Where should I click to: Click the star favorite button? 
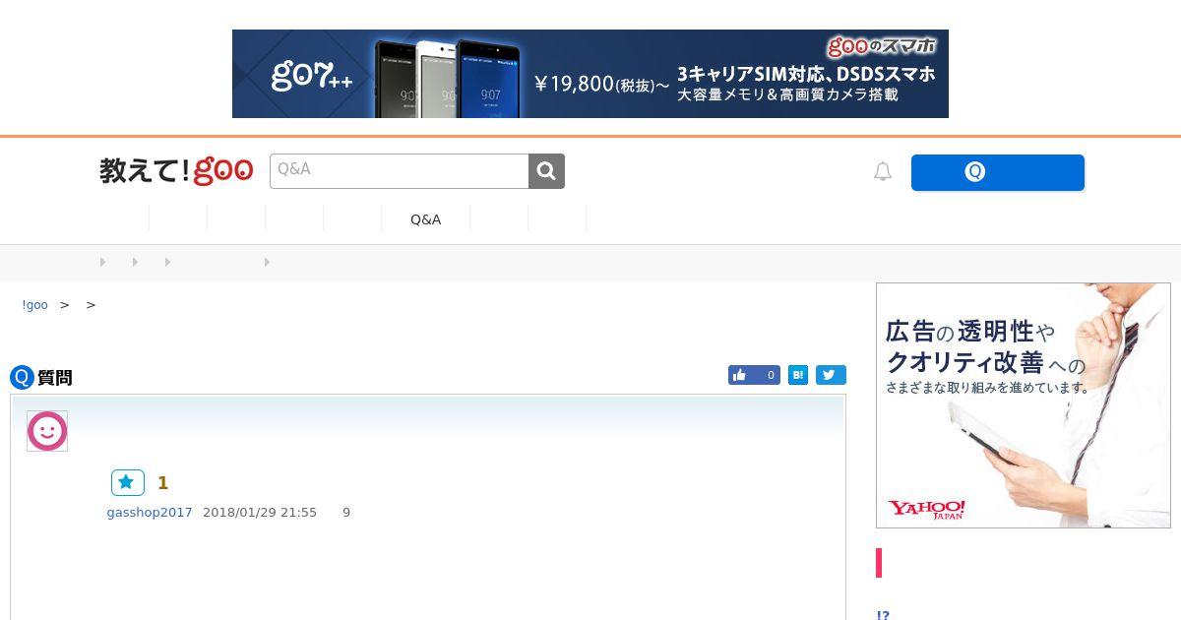pos(128,482)
